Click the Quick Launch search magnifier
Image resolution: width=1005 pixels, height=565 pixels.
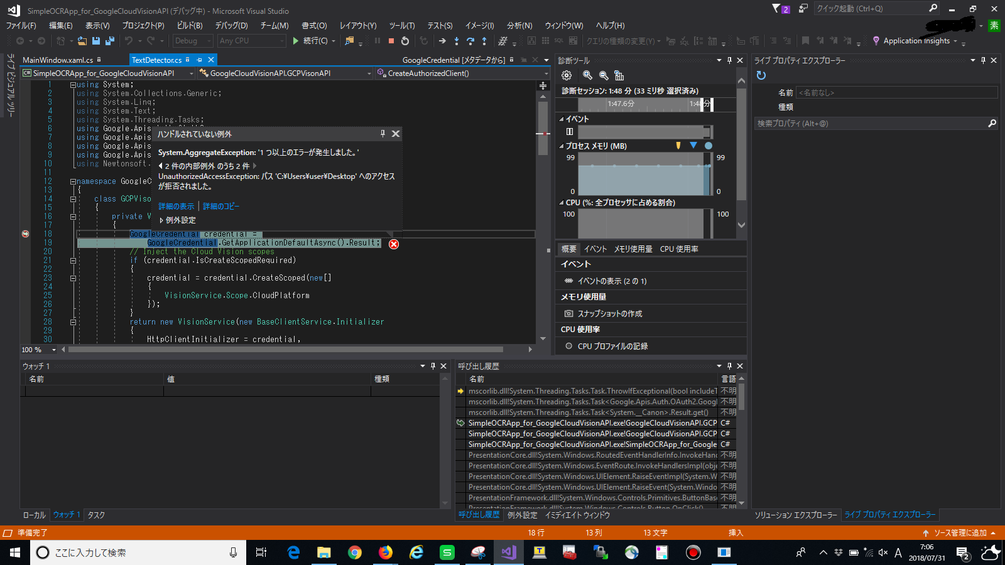(933, 8)
